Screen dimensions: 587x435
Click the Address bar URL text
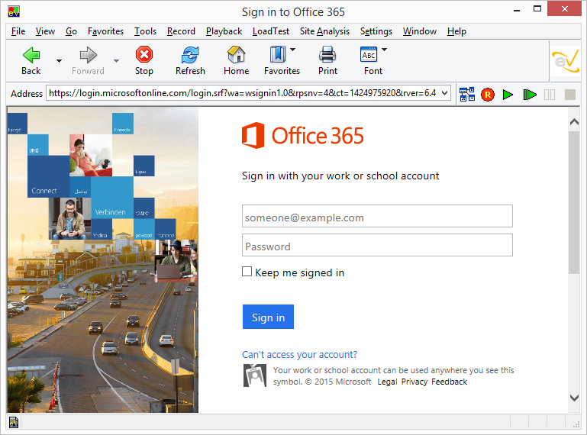243,93
